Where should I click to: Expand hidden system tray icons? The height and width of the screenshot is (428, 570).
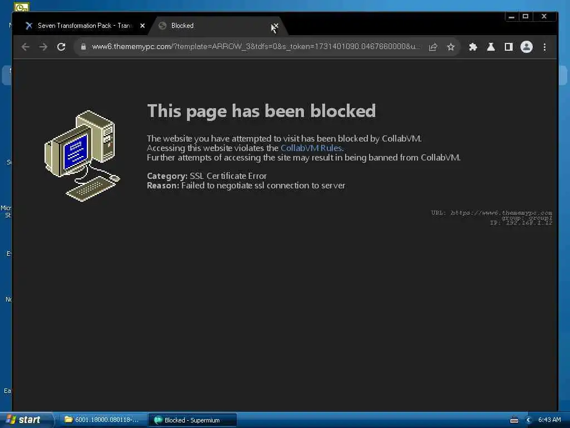pyautogui.click(x=529, y=420)
